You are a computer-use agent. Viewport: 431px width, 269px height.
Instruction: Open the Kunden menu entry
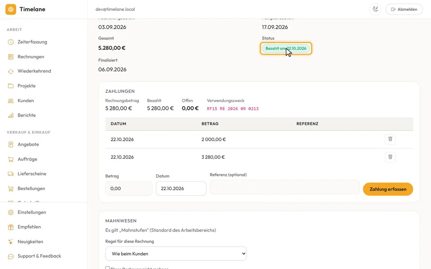(x=26, y=101)
